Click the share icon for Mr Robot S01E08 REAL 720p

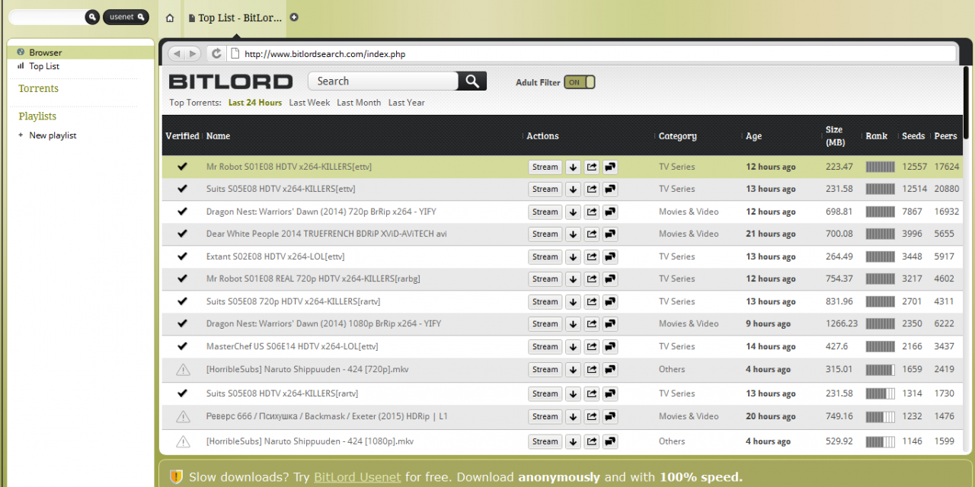click(x=592, y=279)
